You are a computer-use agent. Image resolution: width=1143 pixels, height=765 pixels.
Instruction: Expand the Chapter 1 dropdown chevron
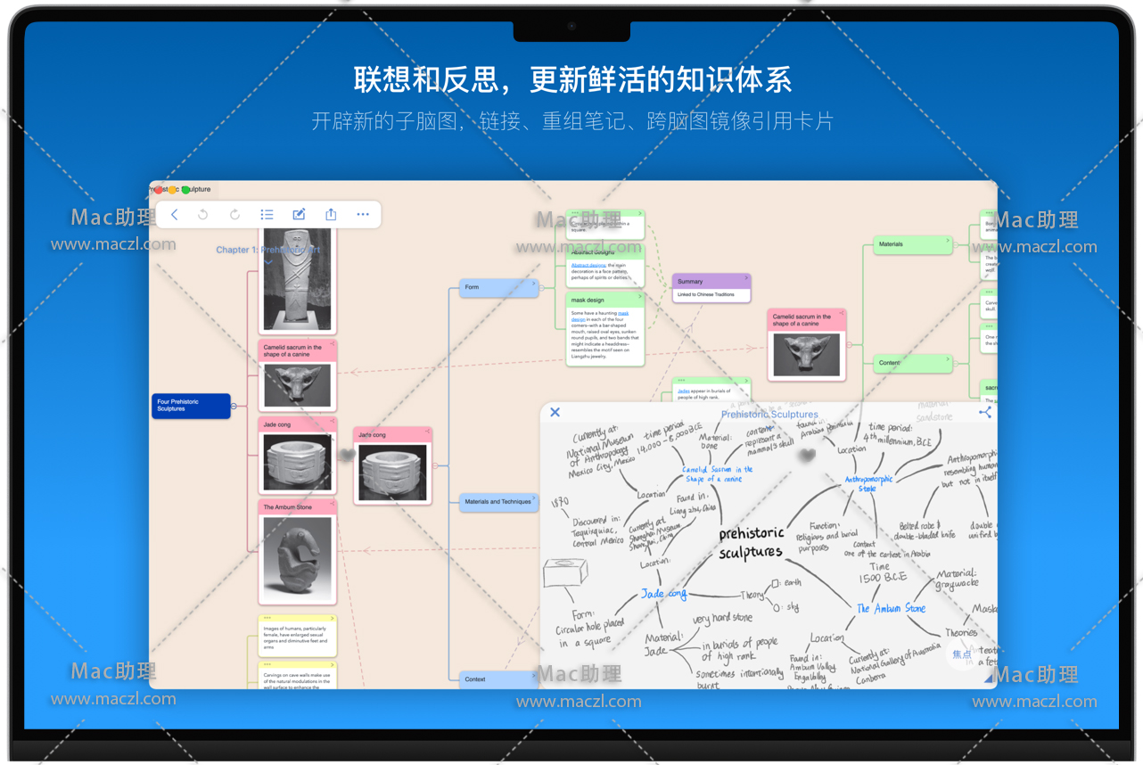268,262
